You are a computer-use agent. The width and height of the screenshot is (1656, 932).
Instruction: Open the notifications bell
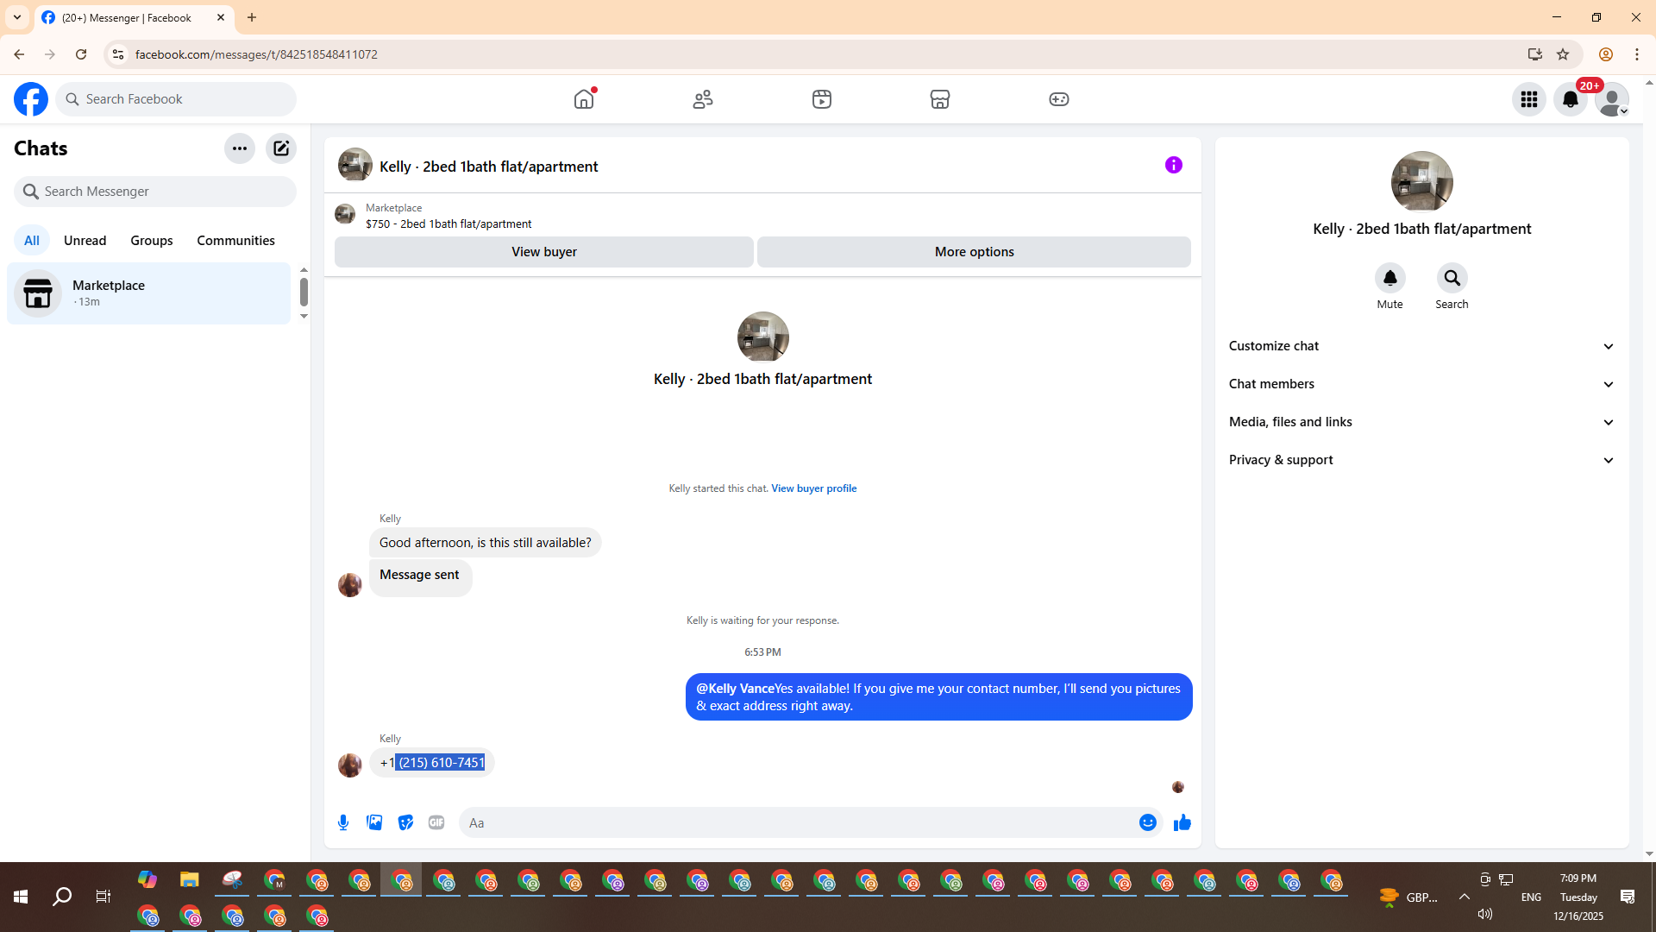[1571, 99]
